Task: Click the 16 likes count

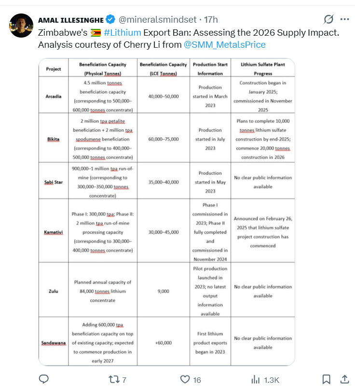Action: click(197, 380)
